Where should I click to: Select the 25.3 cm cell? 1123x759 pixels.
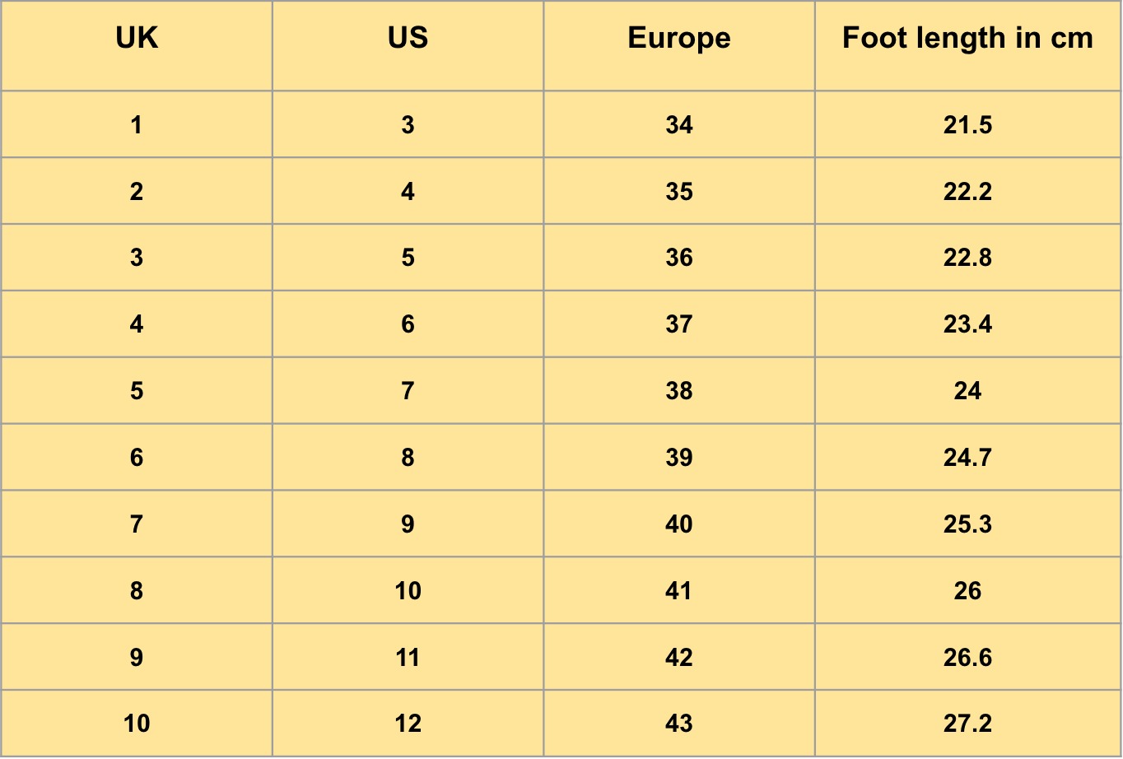pyautogui.click(x=967, y=524)
